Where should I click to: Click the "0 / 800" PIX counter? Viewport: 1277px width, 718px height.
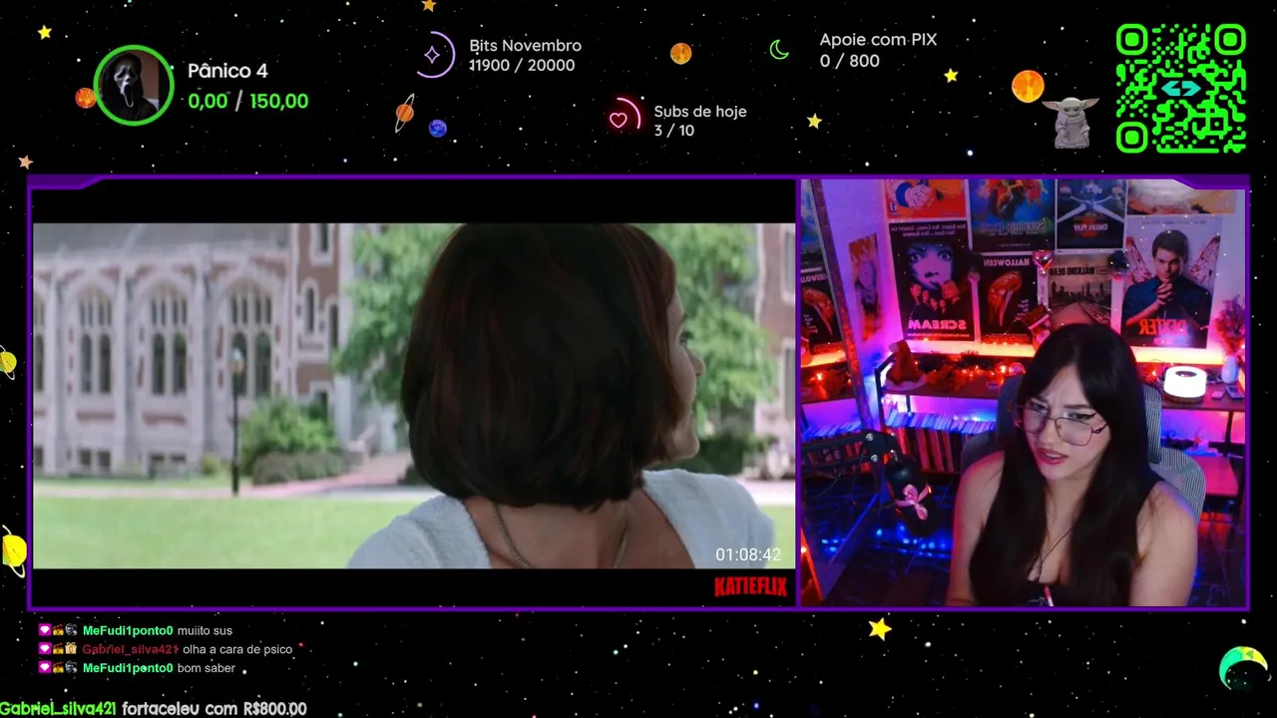point(849,61)
